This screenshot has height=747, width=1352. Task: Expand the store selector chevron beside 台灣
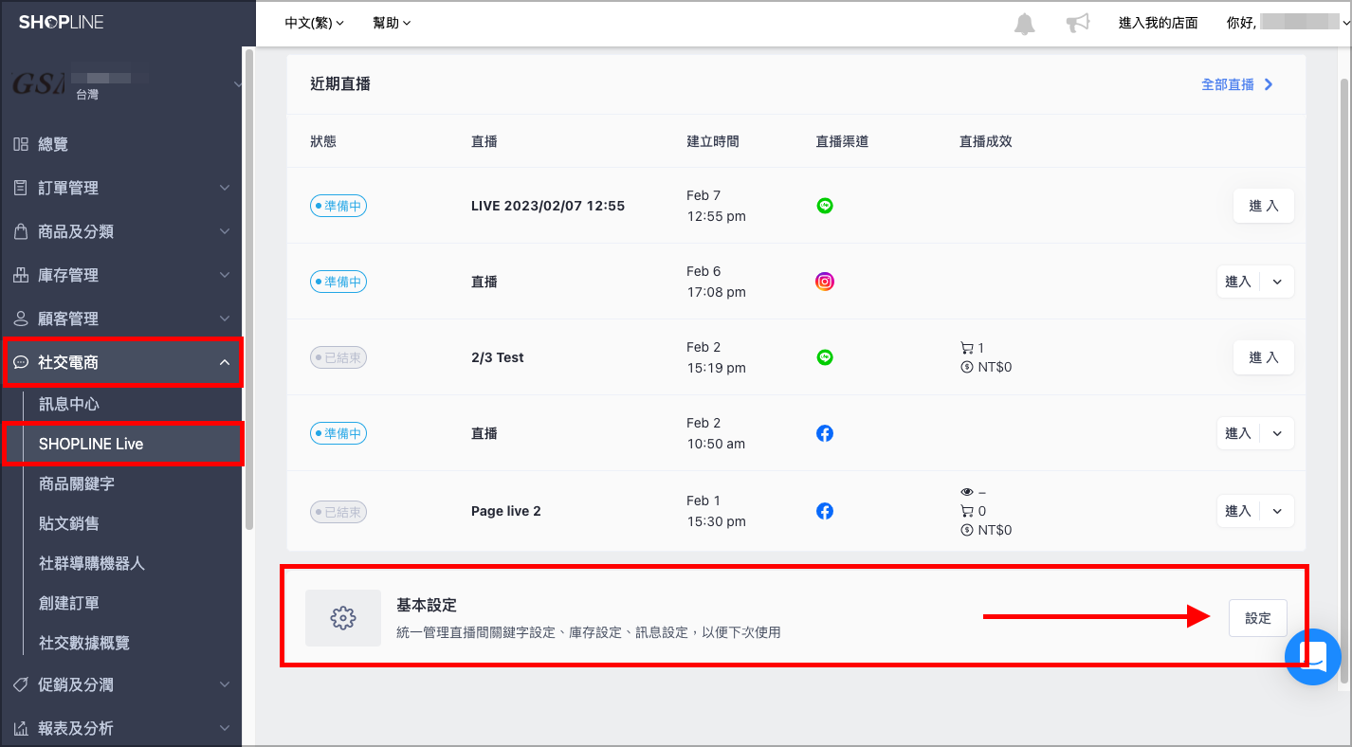237,85
